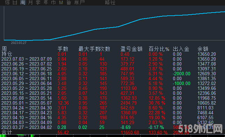225x137 pixels.
Task: Switch to the 综 summary tab
Action: tap(7, 2)
